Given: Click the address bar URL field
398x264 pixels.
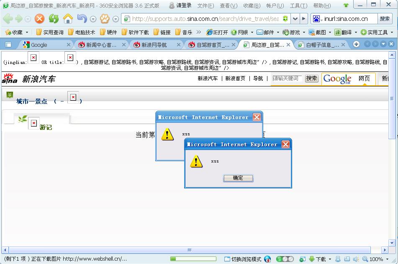Looking at the screenshot, I should 205,19.
